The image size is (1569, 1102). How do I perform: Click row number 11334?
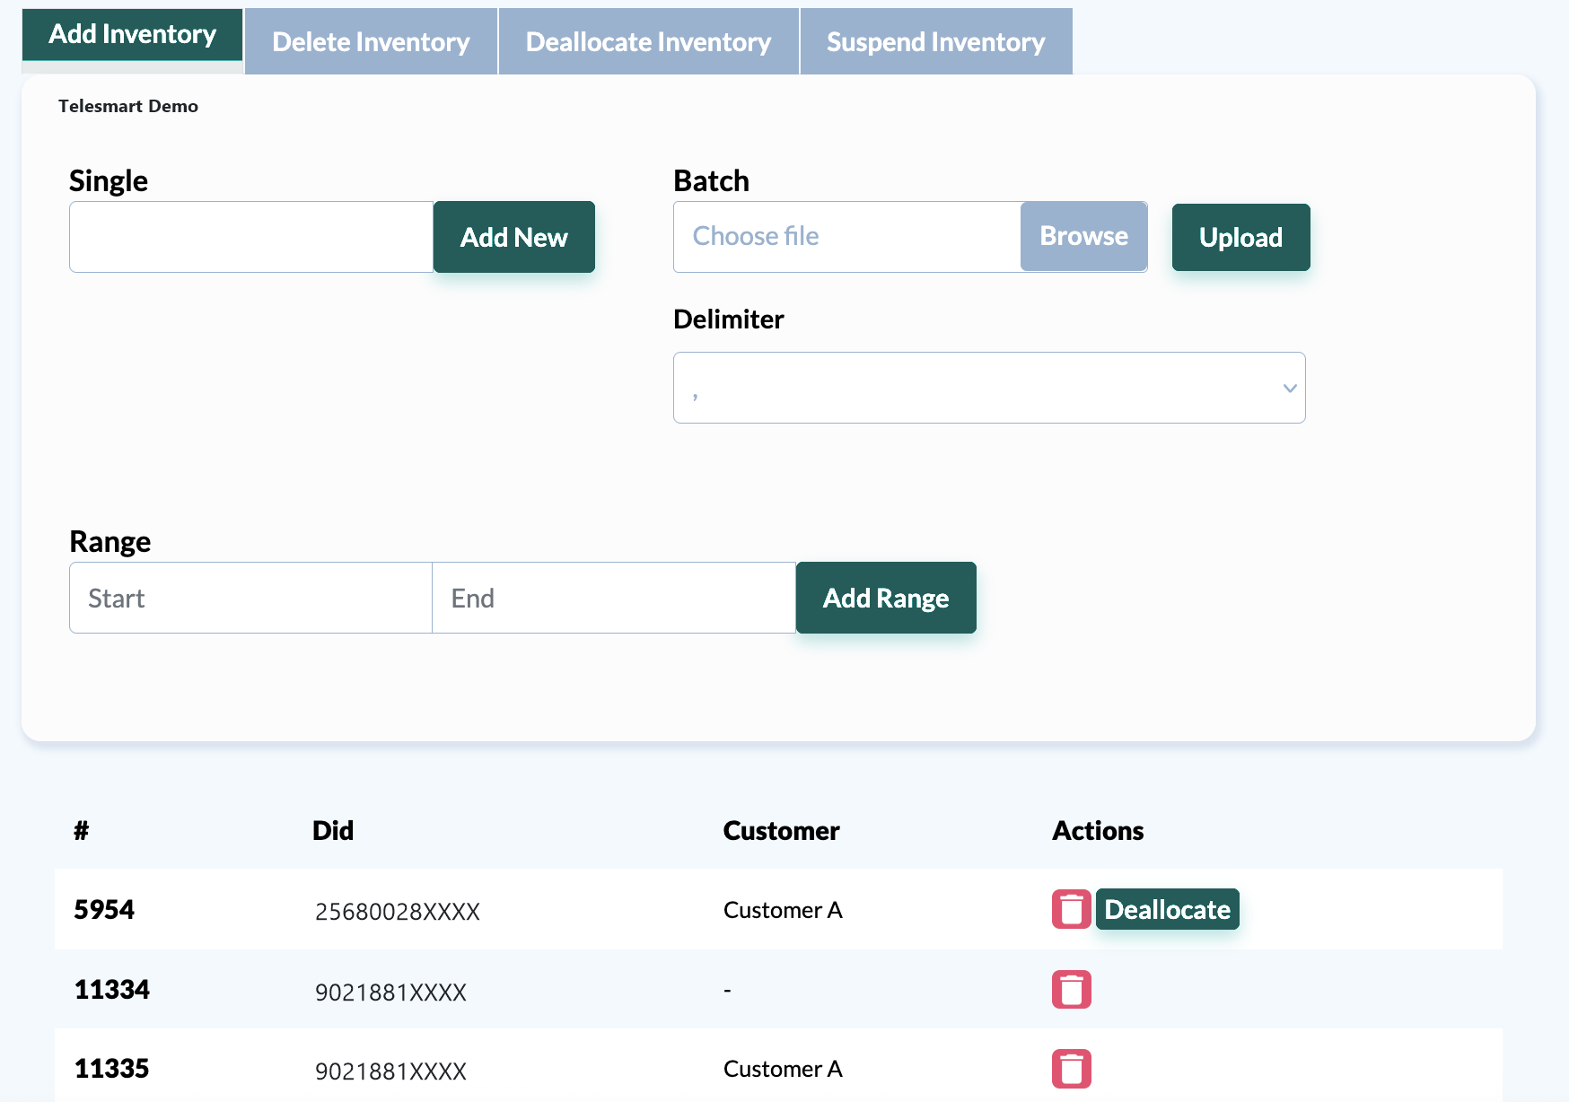(112, 990)
